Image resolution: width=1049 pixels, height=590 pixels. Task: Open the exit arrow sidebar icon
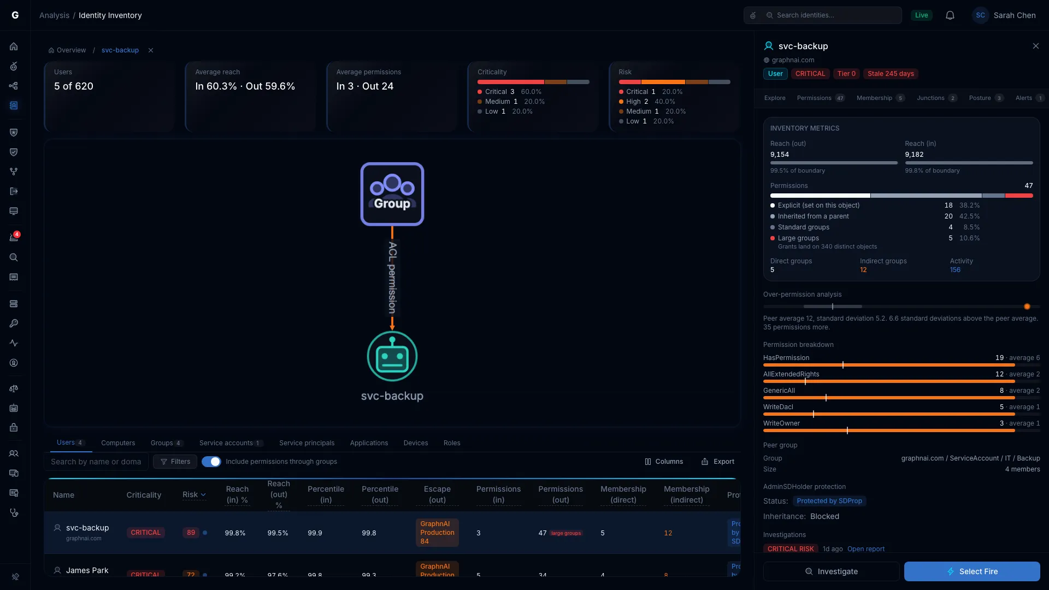[x=14, y=191]
